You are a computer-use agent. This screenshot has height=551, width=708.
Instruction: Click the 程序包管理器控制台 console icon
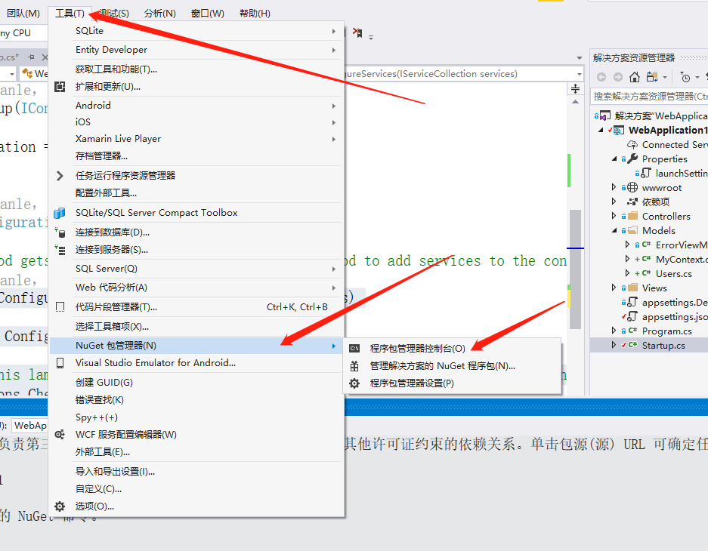354,348
